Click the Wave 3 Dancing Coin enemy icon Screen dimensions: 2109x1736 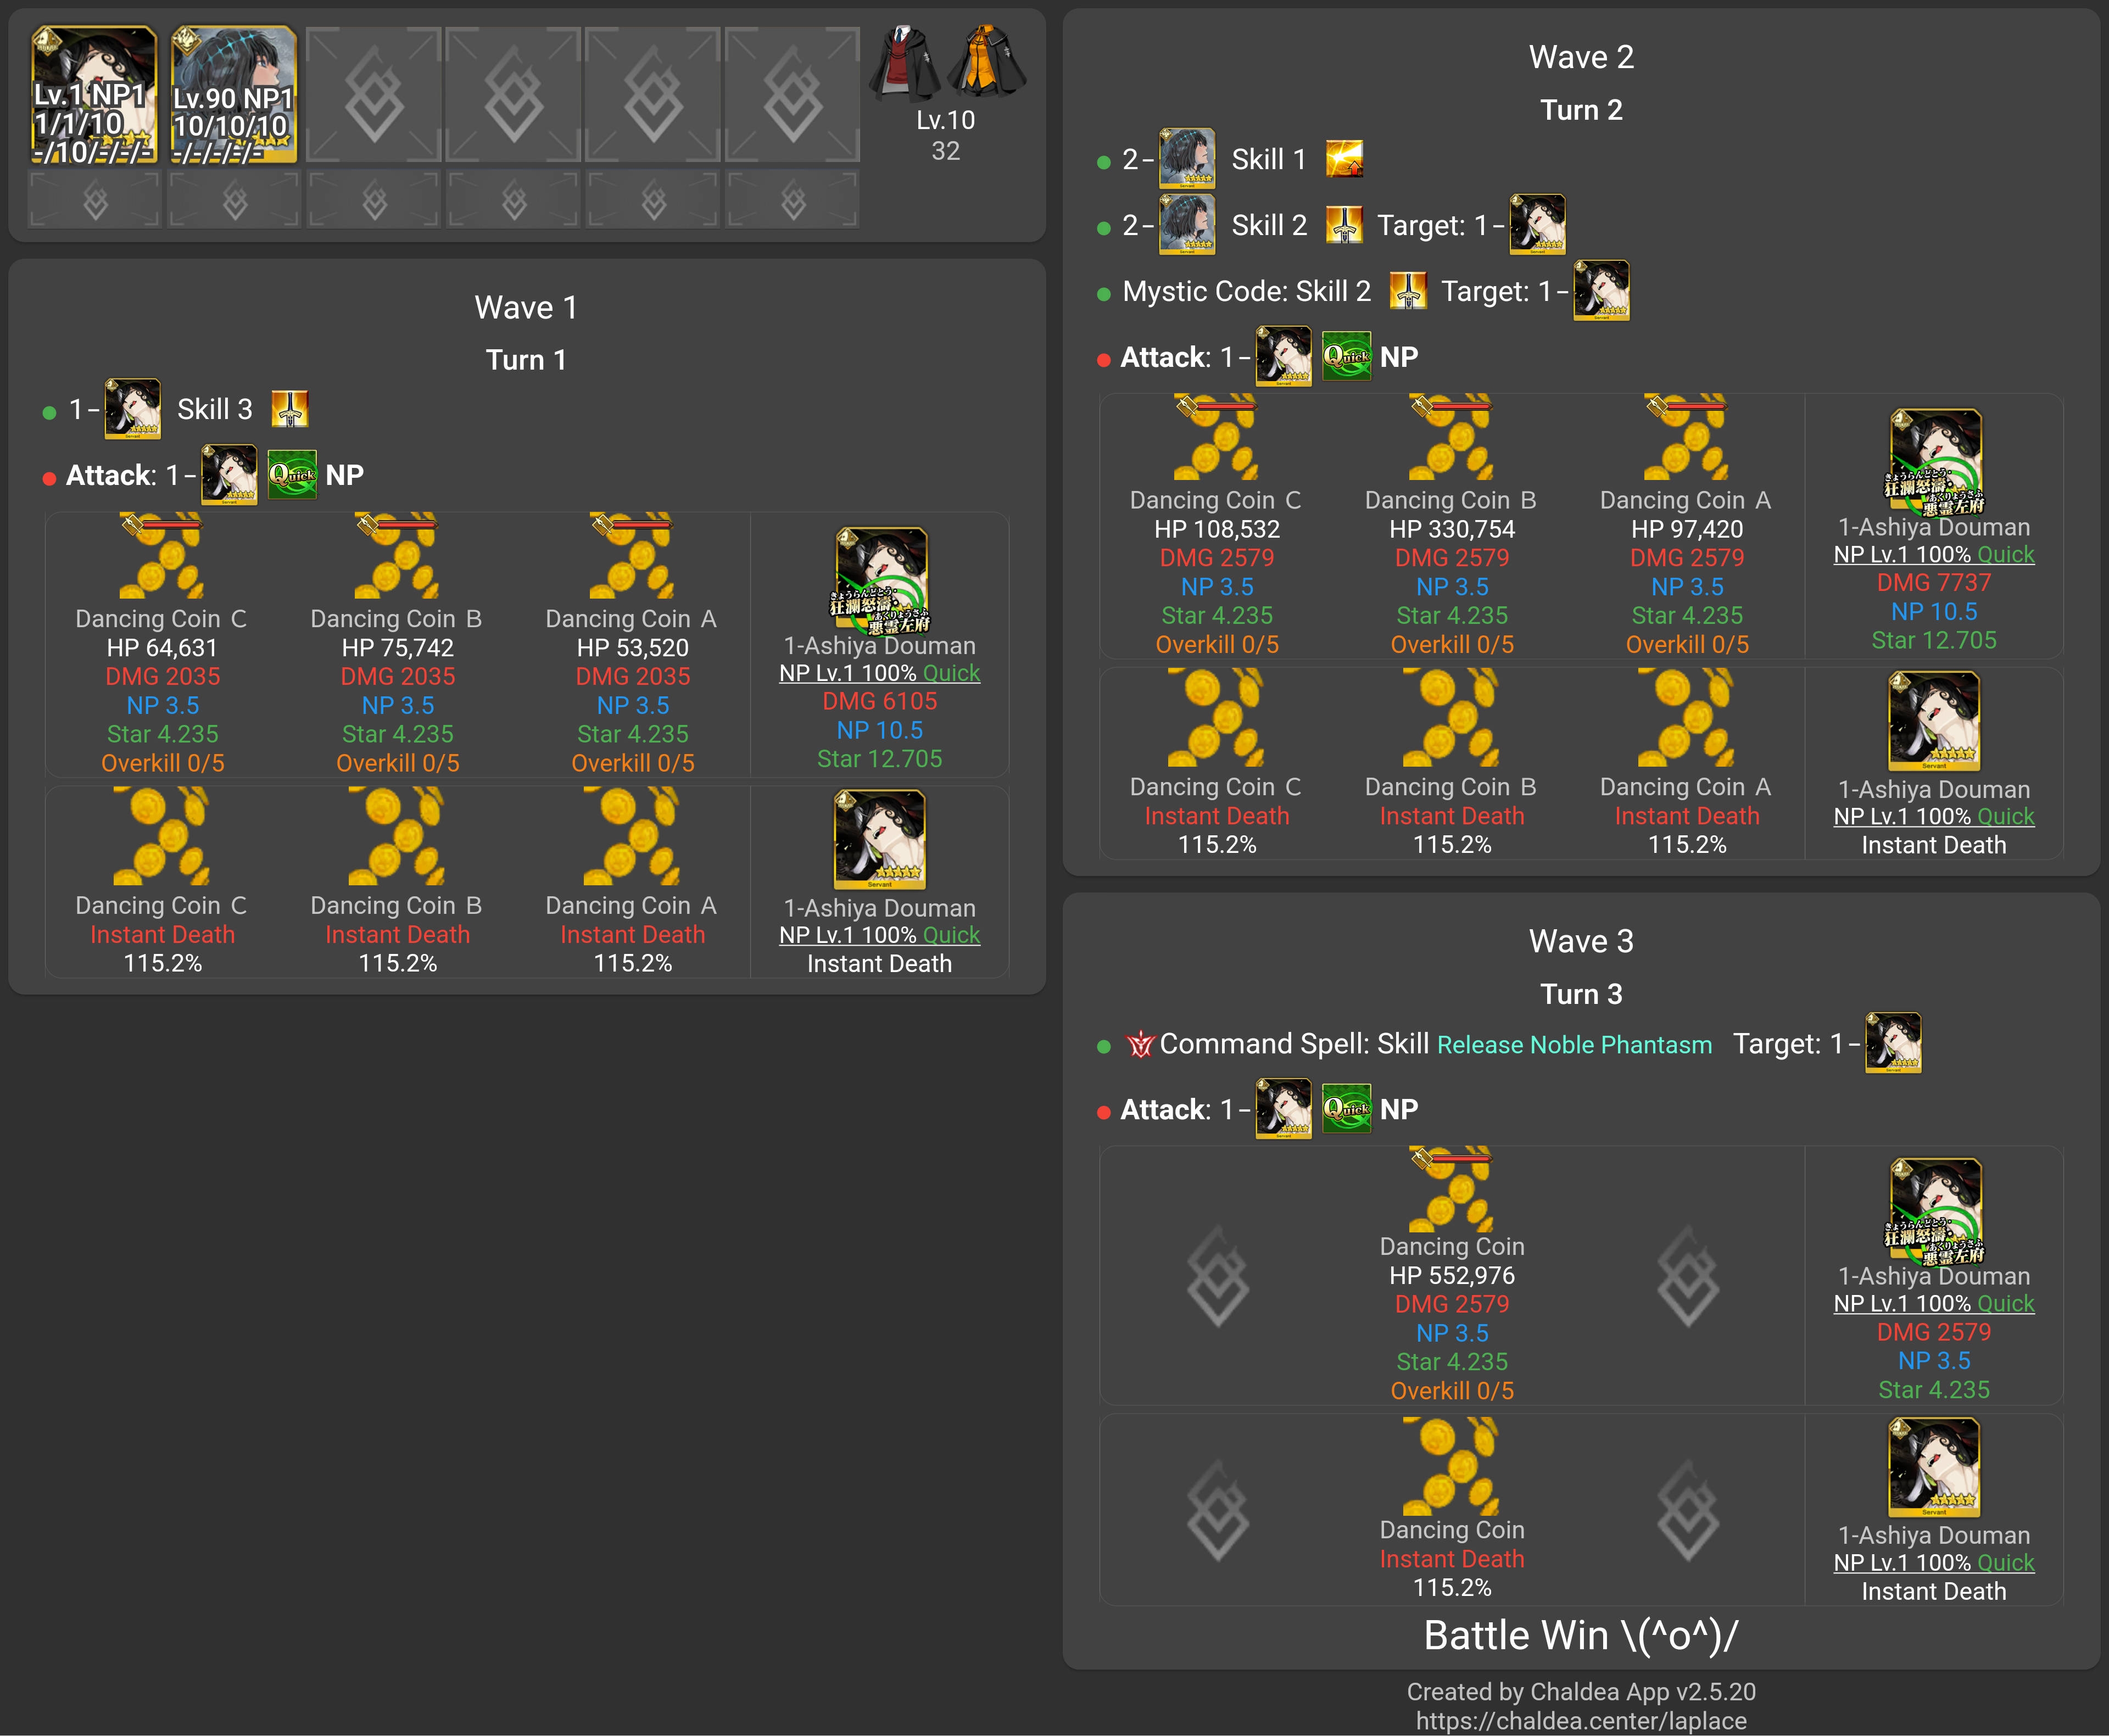click(x=1451, y=1189)
